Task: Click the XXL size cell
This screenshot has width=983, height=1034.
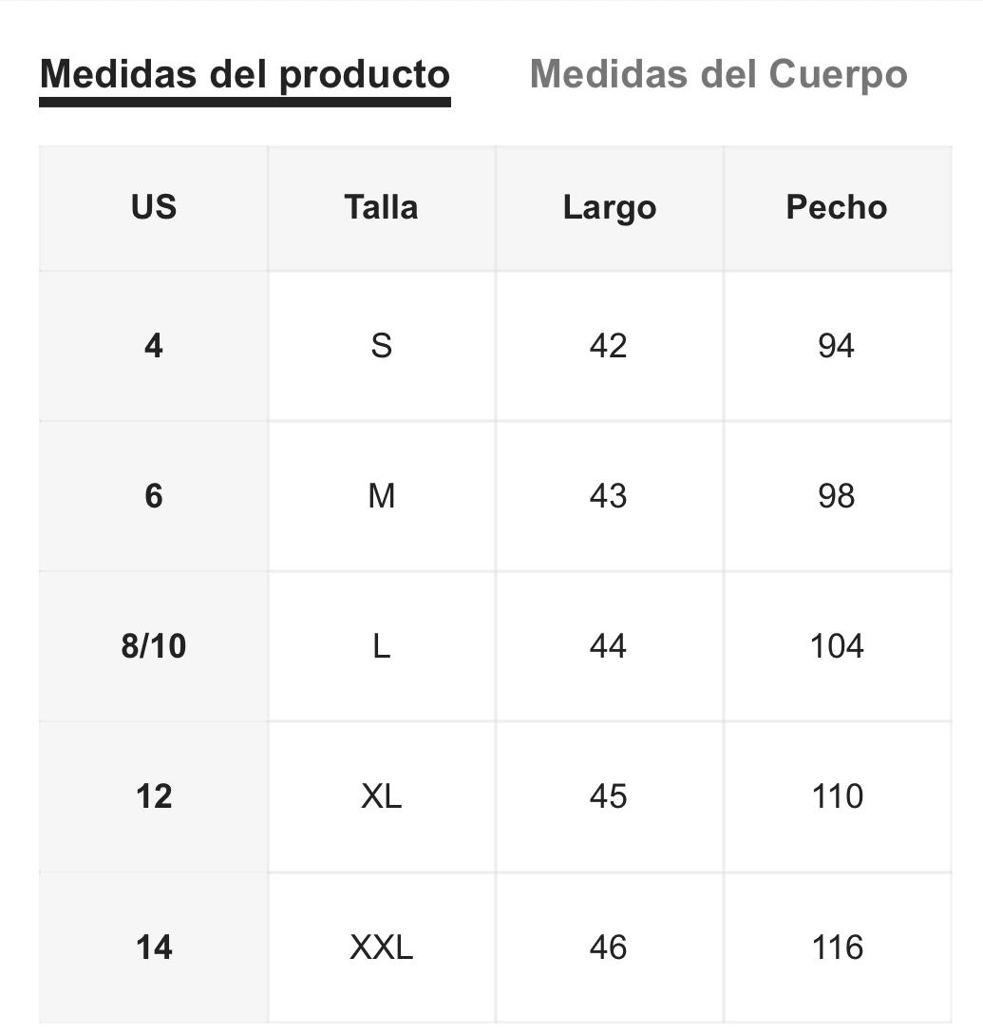Action: pos(382,948)
